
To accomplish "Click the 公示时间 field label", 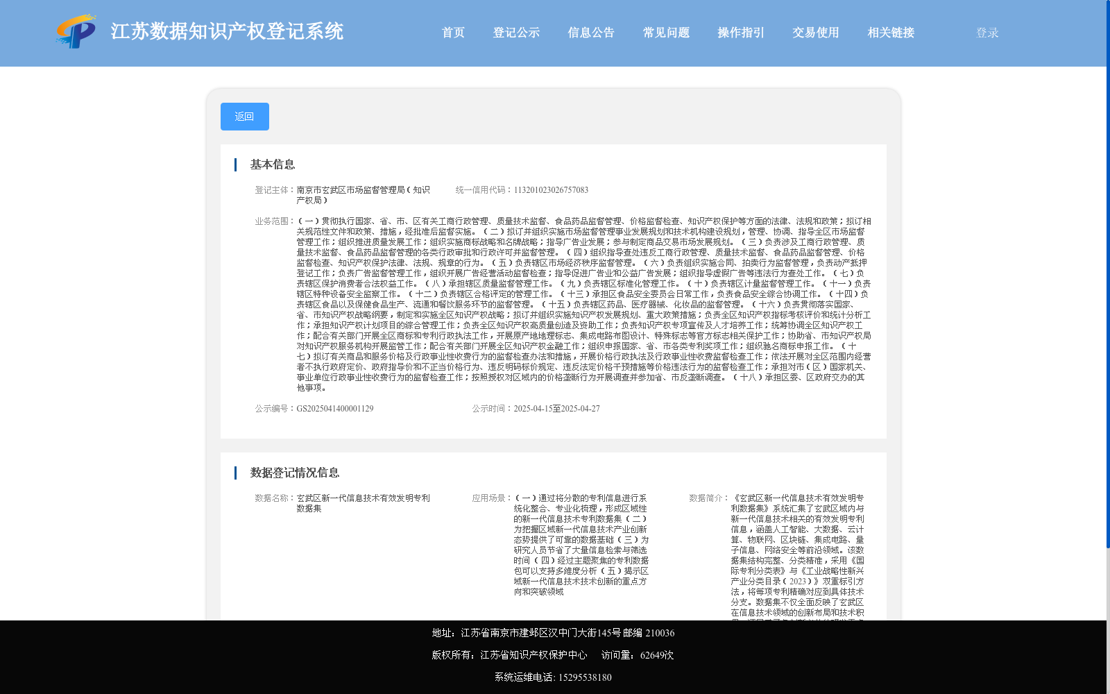I will pyautogui.click(x=493, y=409).
